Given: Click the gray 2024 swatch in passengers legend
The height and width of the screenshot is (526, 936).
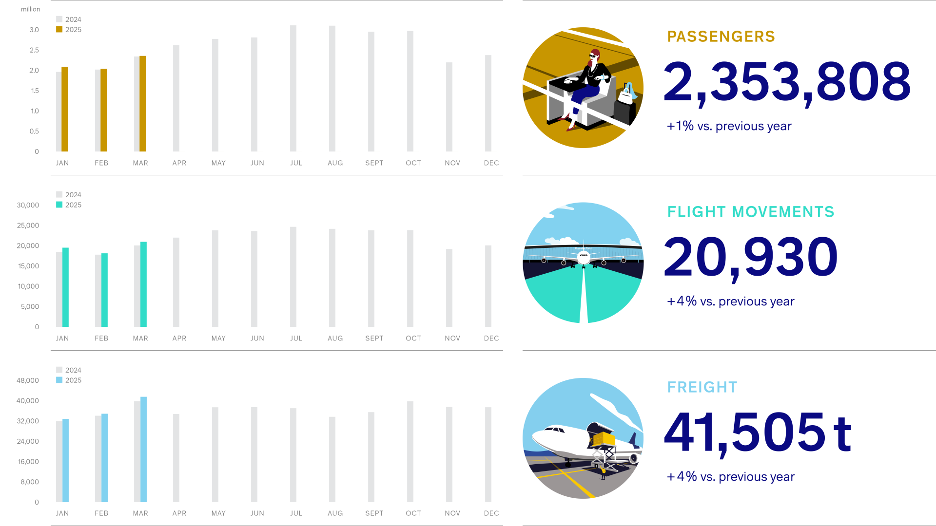Looking at the screenshot, I should 59,19.
